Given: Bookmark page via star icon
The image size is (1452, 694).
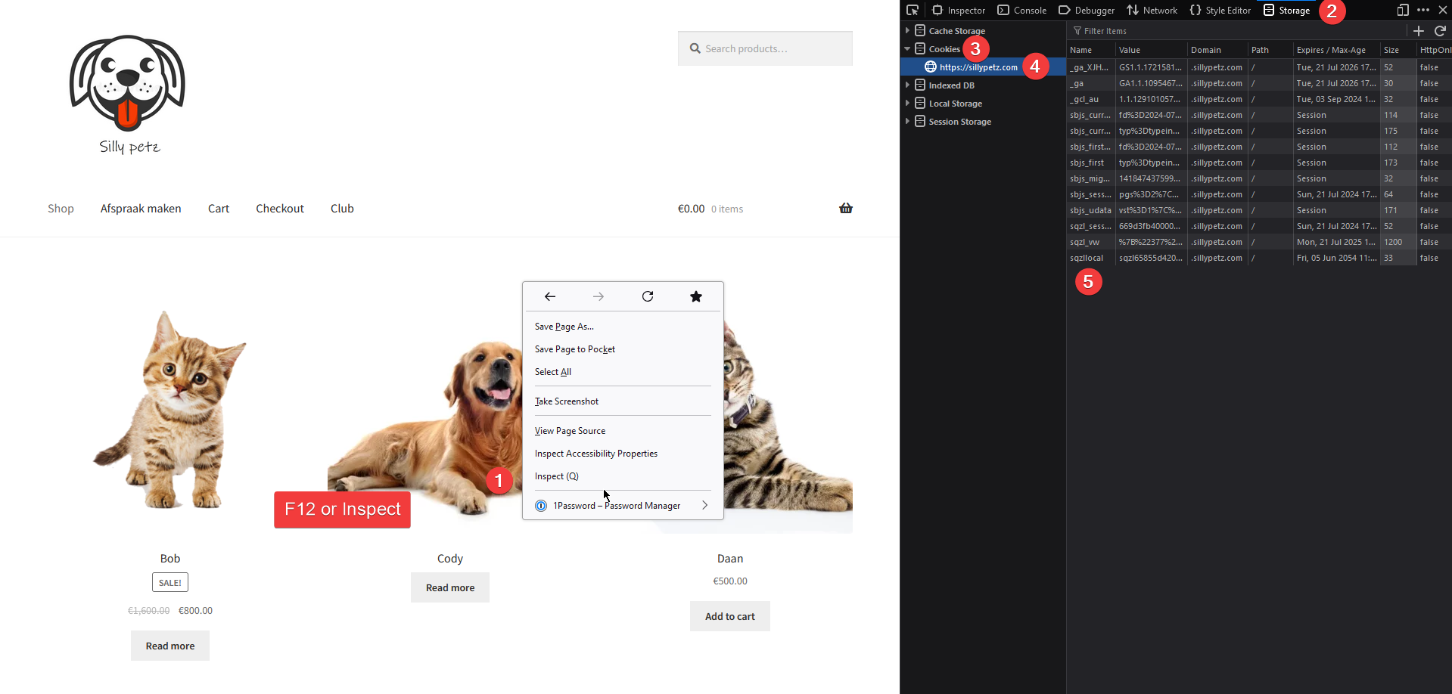Looking at the screenshot, I should 696,296.
